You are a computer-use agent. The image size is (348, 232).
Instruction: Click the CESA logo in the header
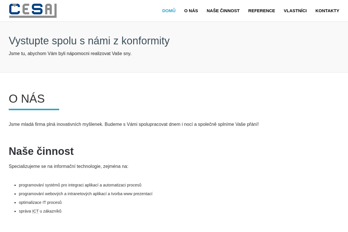[33, 11]
